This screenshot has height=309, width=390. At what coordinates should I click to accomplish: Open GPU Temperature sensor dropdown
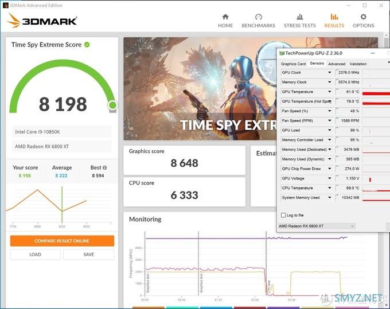click(330, 92)
